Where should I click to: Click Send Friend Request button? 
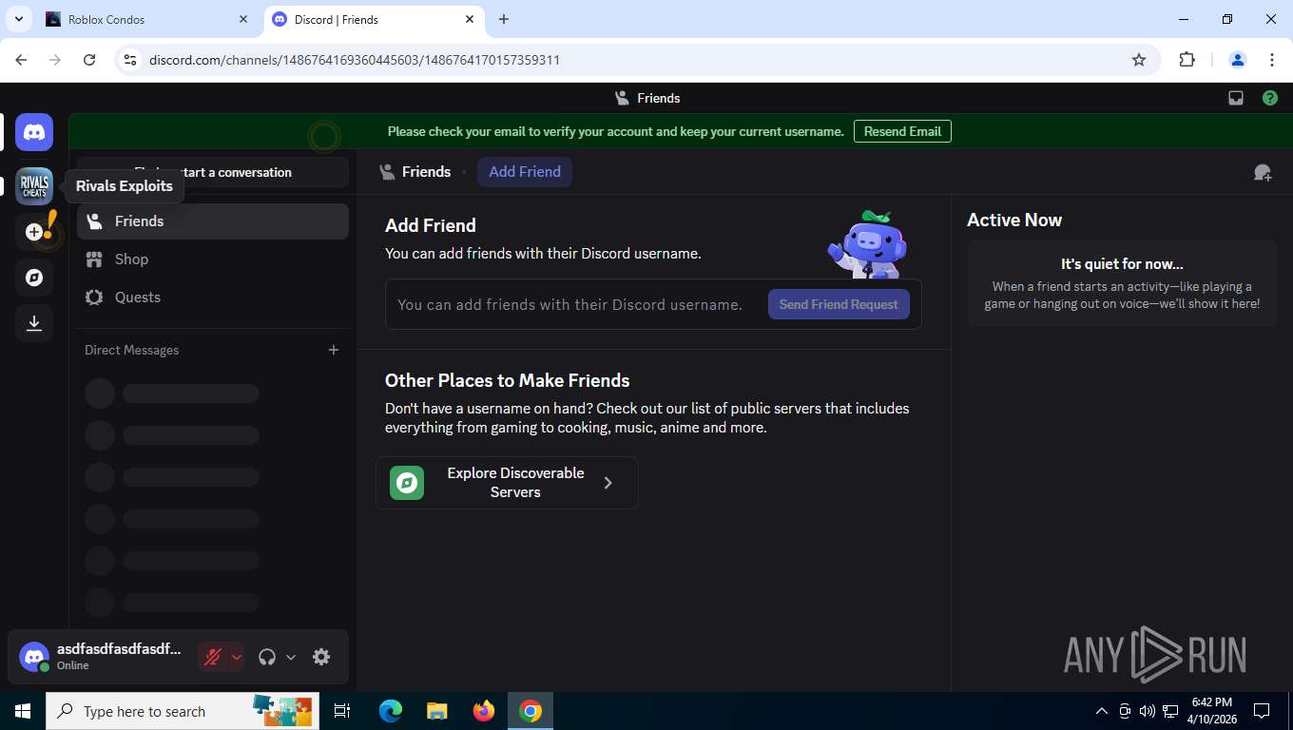(839, 304)
